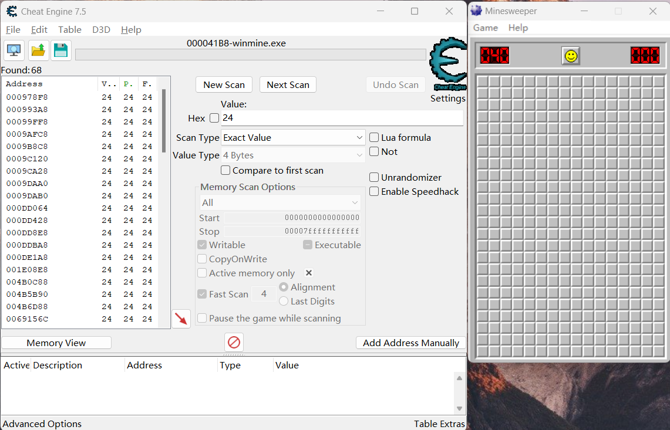The height and width of the screenshot is (430, 670).
Task: Toggle the Enable Speedhack checkbox
Action: pos(374,192)
